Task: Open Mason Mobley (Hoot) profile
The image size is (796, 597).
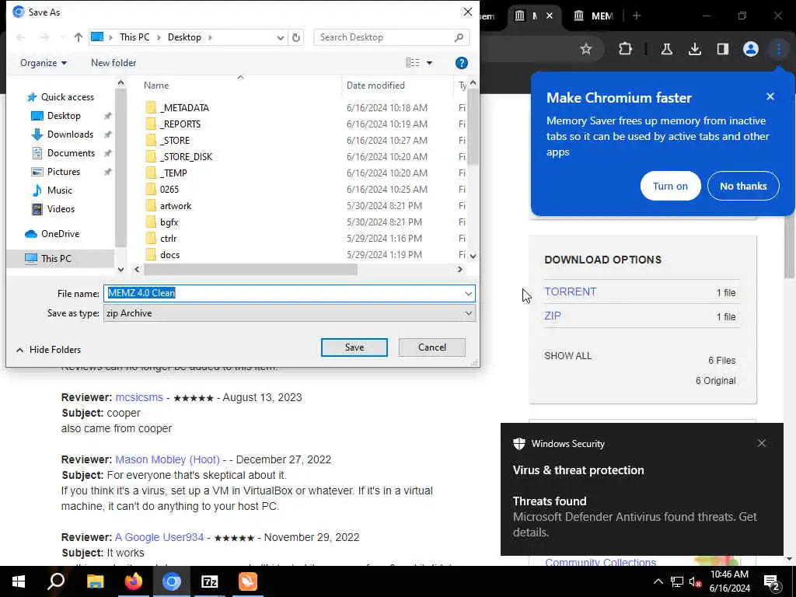Action: click(168, 459)
